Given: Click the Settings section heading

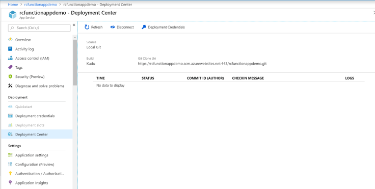Looking at the screenshot, I should (x=14, y=146).
